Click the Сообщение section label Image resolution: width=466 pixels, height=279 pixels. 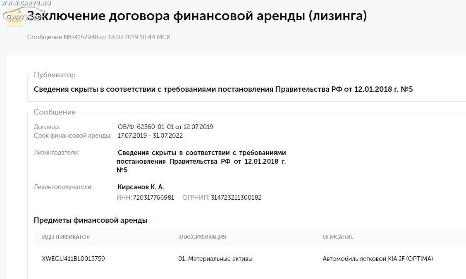click(x=55, y=112)
